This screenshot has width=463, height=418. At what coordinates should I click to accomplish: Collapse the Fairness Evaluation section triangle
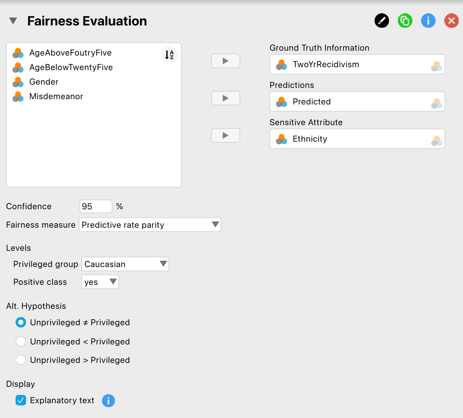point(13,21)
